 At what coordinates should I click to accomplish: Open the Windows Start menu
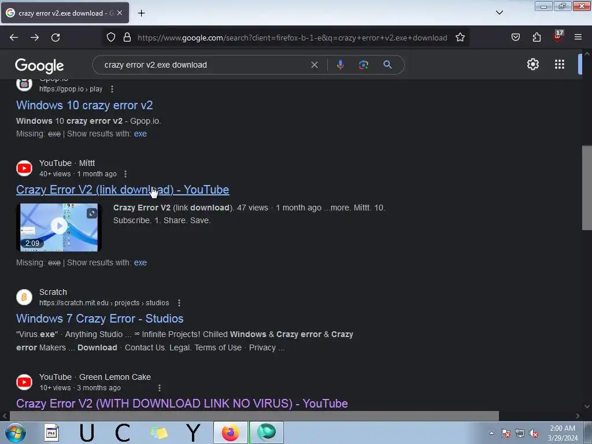(x=16, y=432)
